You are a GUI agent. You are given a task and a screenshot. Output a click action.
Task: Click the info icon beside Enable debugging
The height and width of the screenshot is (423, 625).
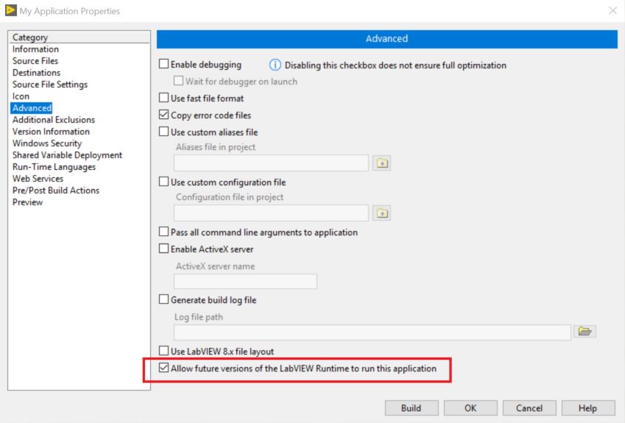click(275, 65)
